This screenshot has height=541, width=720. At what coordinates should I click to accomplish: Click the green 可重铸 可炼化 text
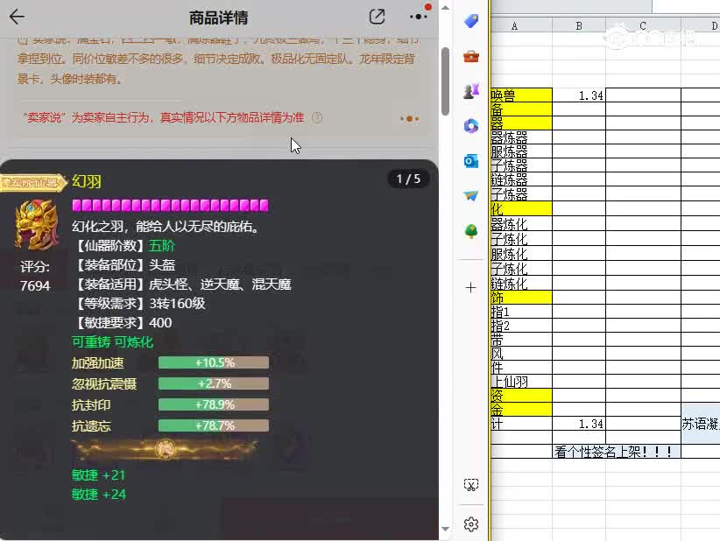click(x=112, y=342)
